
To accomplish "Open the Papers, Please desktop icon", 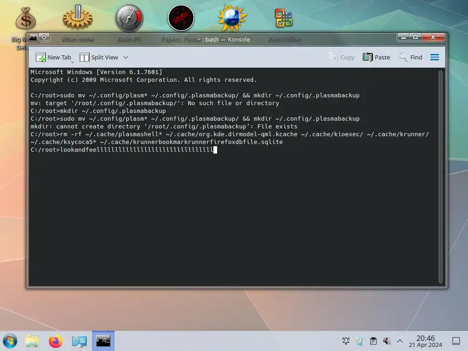I will tap(181, 18).
